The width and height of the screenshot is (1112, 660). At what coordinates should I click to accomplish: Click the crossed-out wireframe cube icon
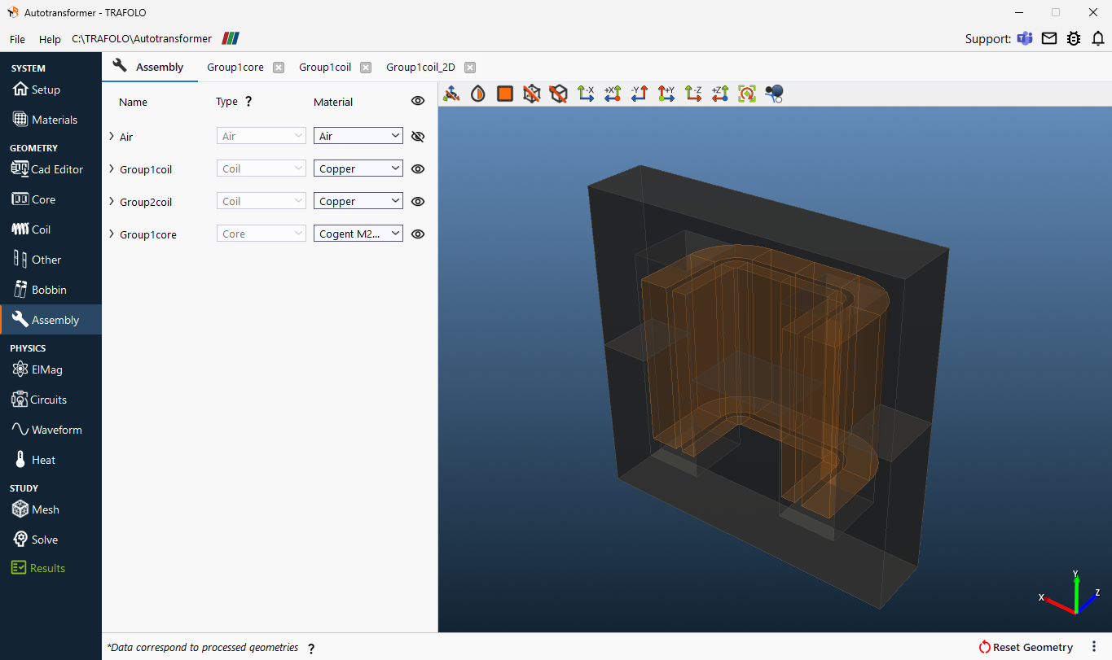pos(532,94)
